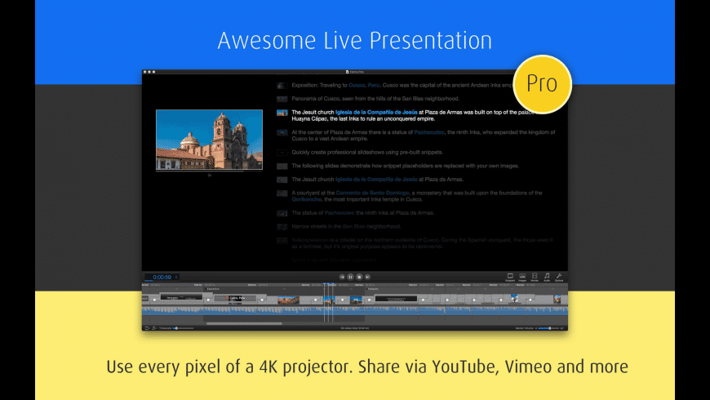The height and width of the screenshot is (400, 710).
Task: Adjust the Timescale slider
Action: click(x=183, y=328)
